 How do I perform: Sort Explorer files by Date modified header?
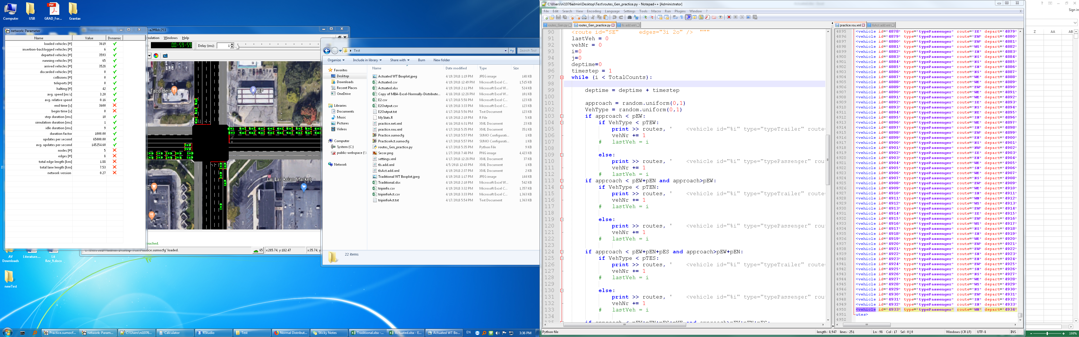[456, 68]
